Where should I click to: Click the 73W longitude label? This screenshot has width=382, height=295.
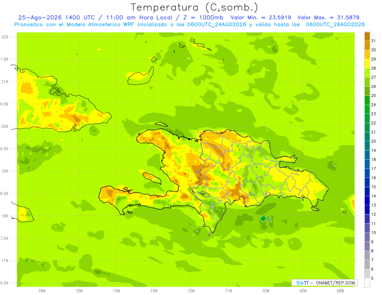point(154,291)
